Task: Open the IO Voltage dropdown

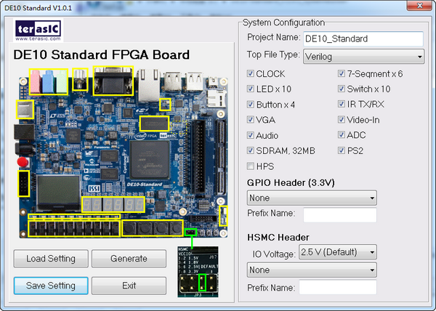Action: click(x=338, y=252)
